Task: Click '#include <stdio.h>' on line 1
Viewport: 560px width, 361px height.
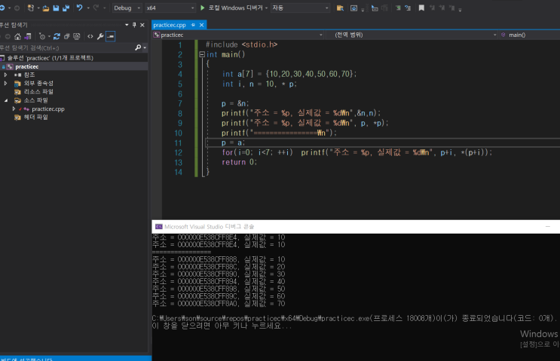Action: click(x=241, y=44)
